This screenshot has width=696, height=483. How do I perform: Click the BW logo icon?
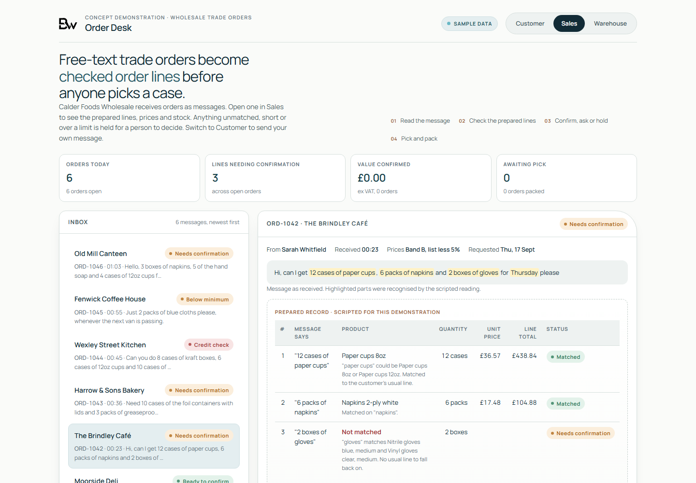[68, 24]
